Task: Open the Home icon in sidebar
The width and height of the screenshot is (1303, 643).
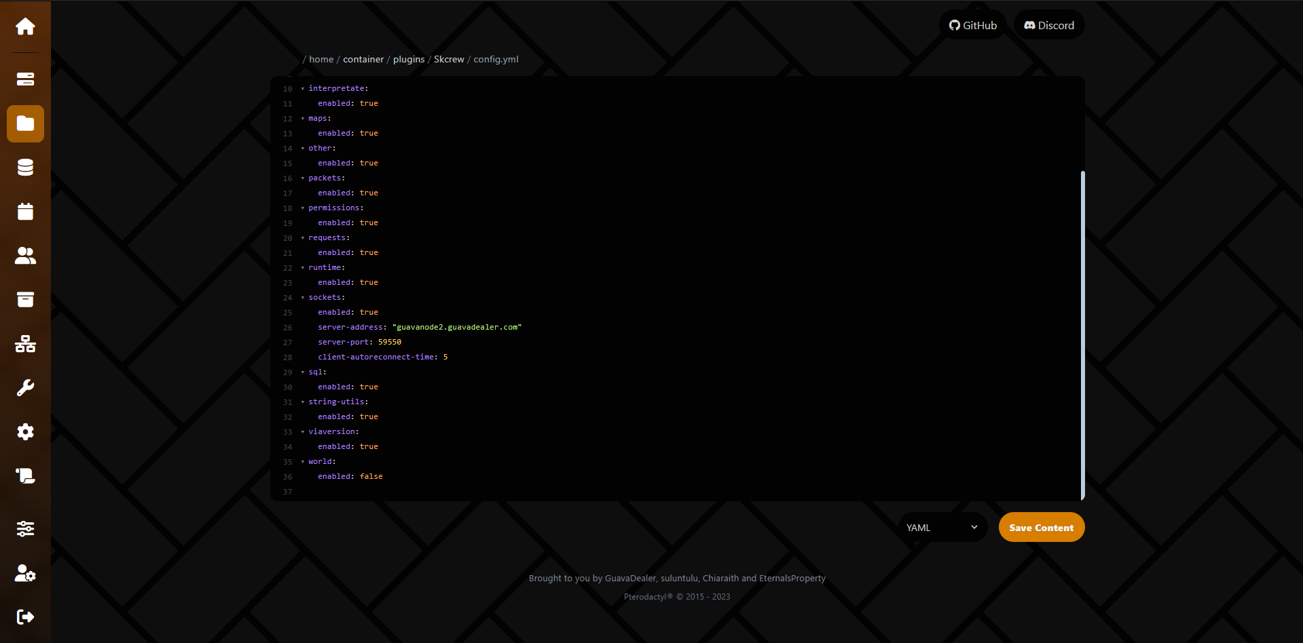Action: (x=25, y=26)
